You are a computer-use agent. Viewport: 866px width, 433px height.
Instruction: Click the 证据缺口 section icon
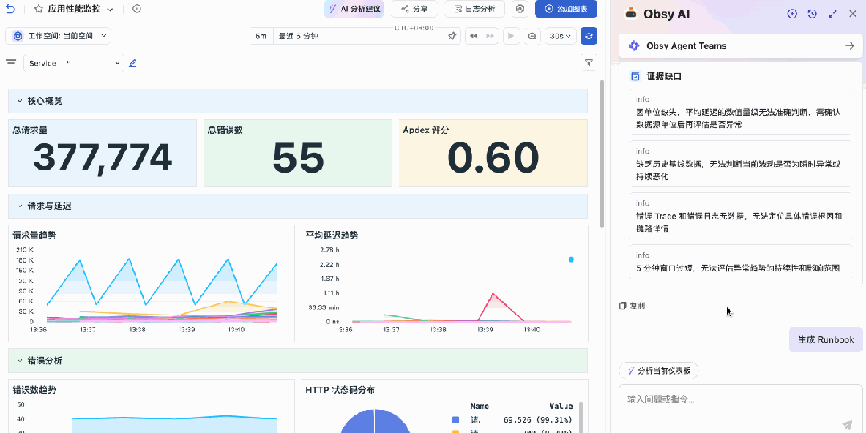[636, 76]
